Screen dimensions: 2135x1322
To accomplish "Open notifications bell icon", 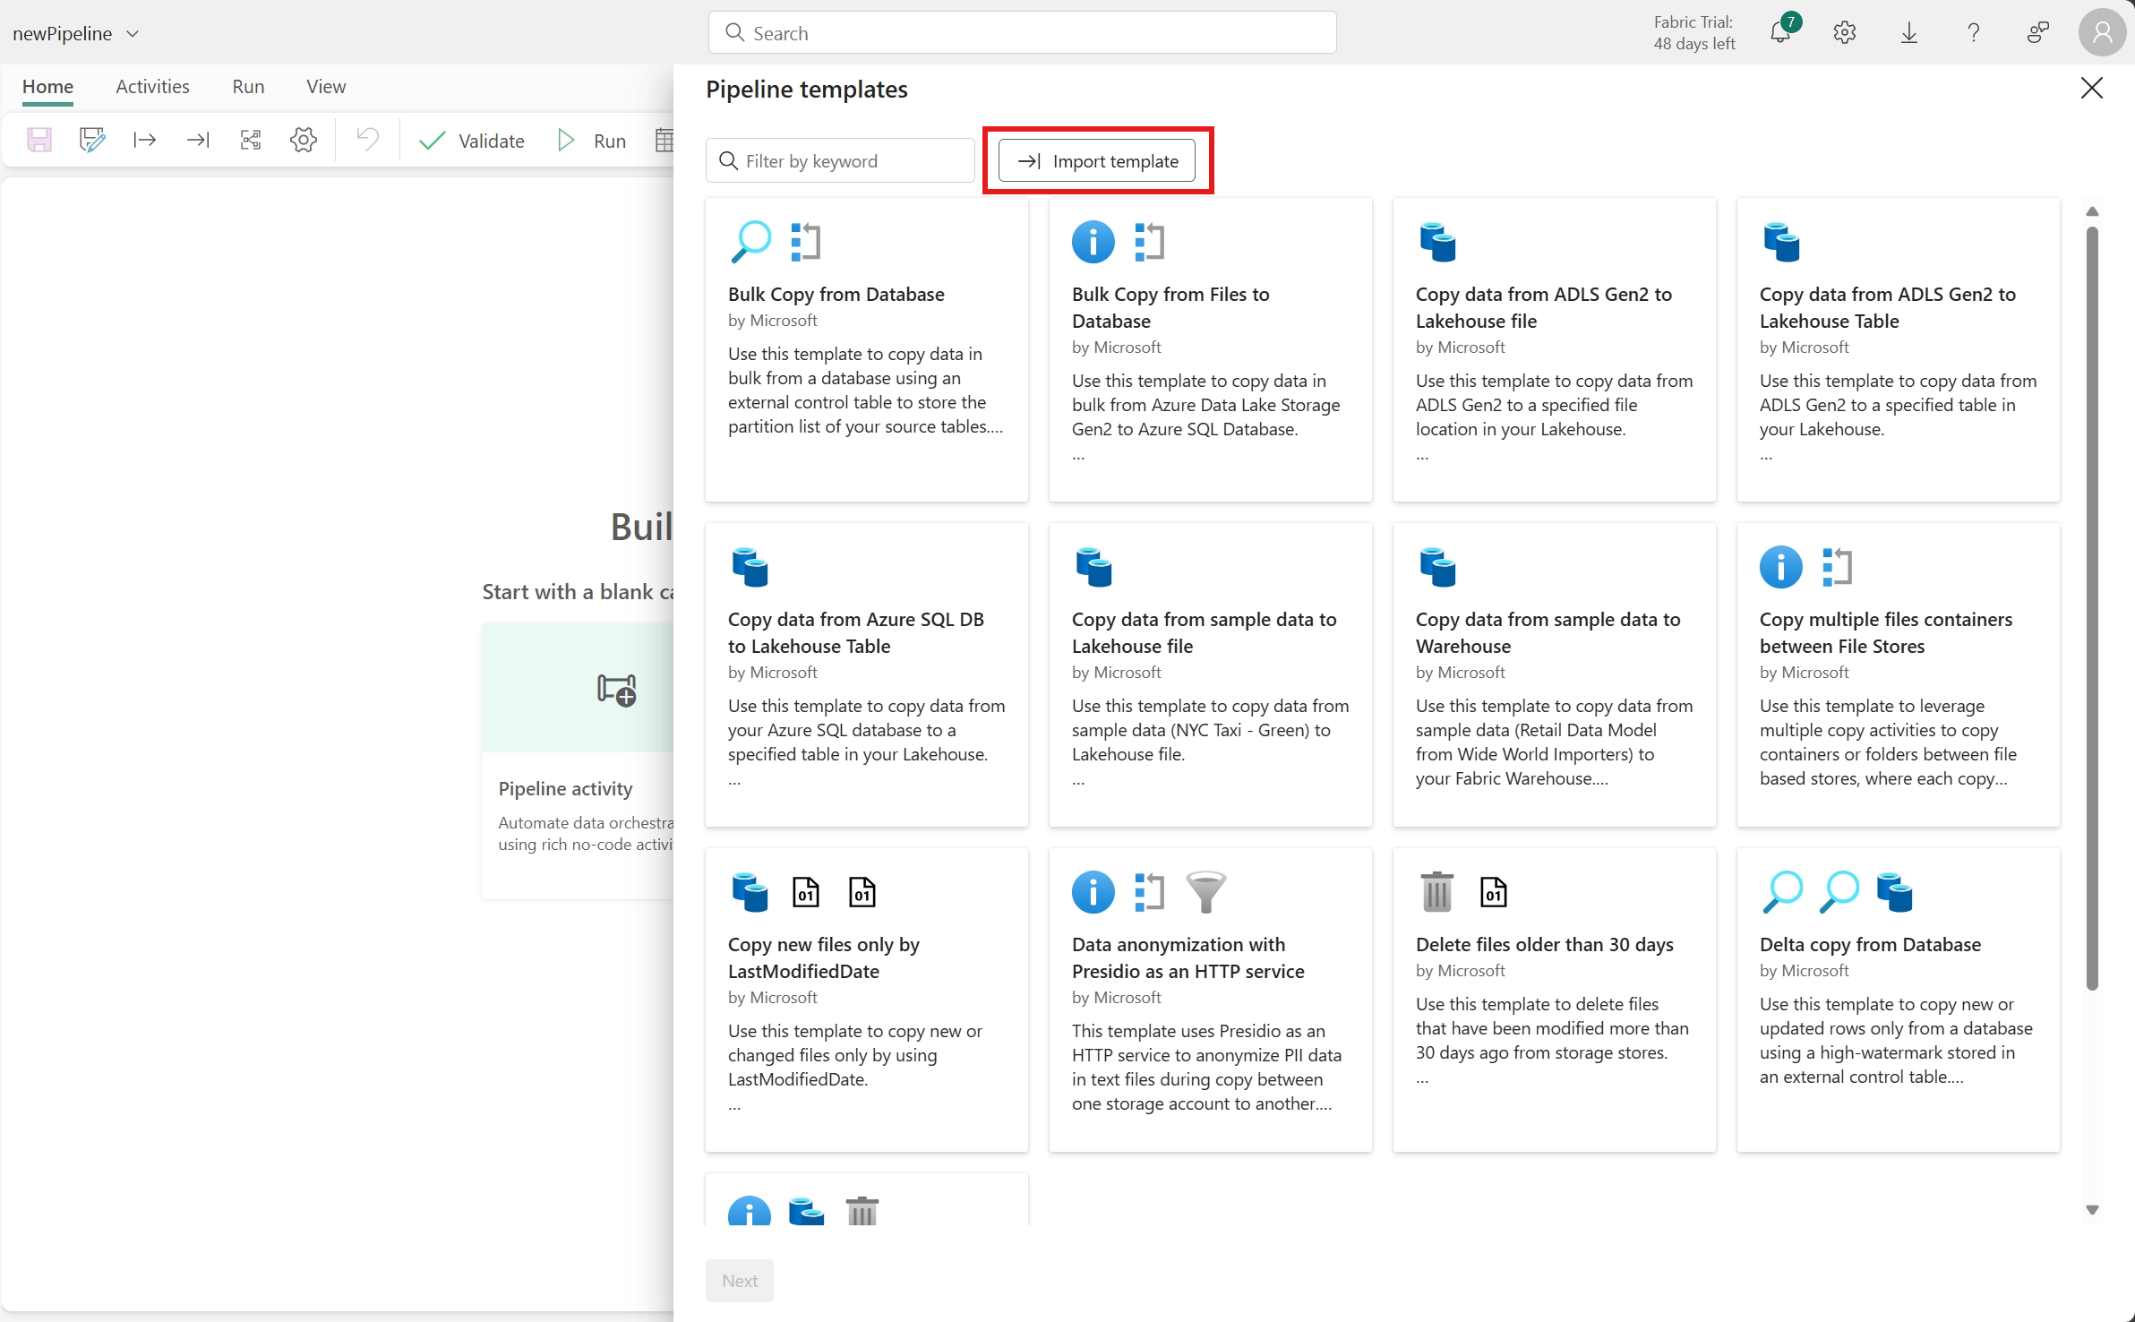I will [x=1780, y=33].
